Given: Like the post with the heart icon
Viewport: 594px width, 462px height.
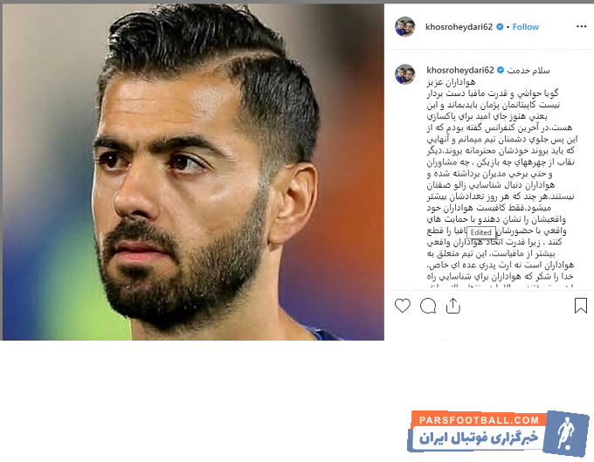Looking at the screenshot, I should pos(403,306).
